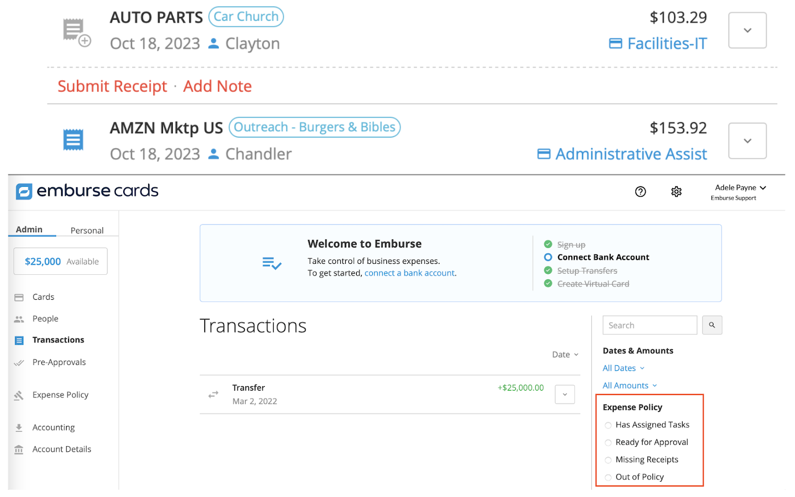Select the Missing Receipts radio button

[608, 460]
